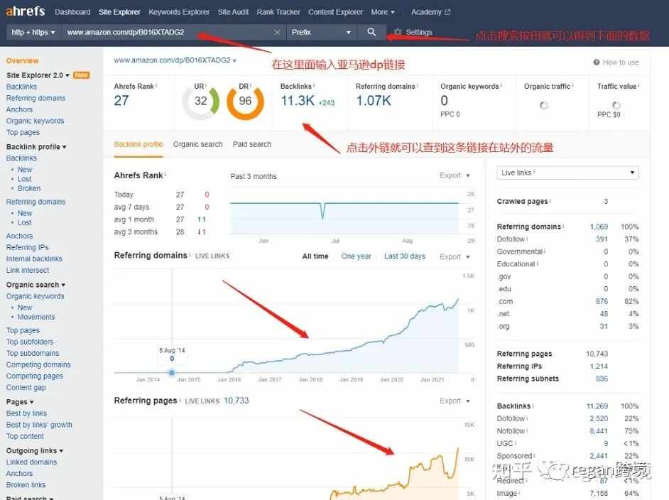Screen dimensions: 669x500
Task: Open Export menu for Referring domains chart
Action: coord(455,256)
